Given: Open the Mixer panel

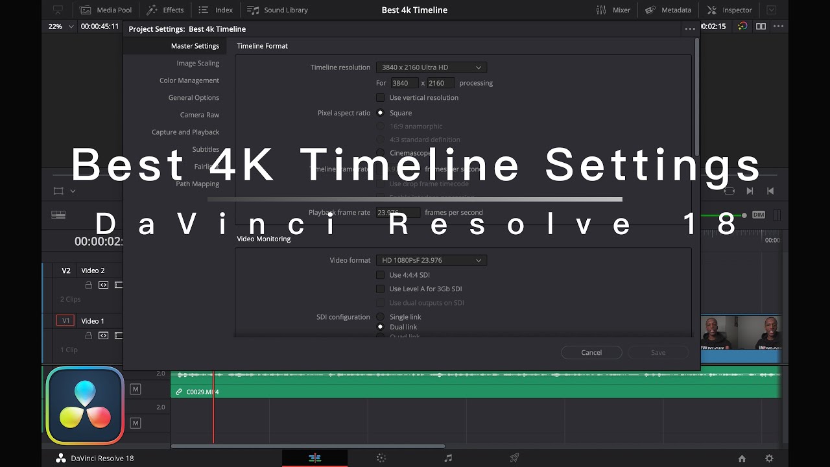Looking at the screenshot, I should tap(613, 10).
